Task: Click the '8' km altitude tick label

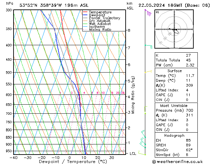Action: coord(129,30)
